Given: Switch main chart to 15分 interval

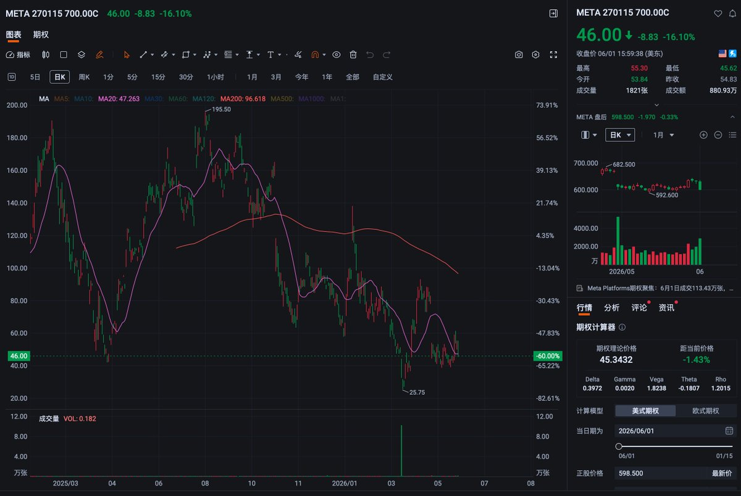Looking at the screenshot, I should tap(158, 77).
